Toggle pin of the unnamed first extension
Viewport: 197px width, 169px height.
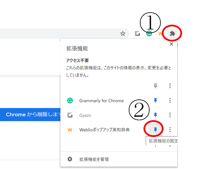[x=155, y=86]
